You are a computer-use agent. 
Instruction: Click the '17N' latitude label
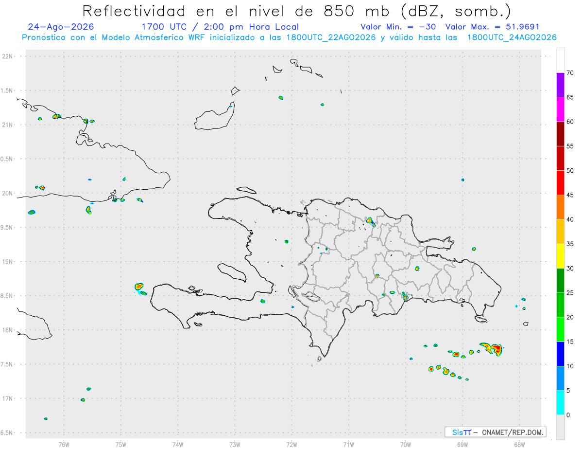pos(8,398)
